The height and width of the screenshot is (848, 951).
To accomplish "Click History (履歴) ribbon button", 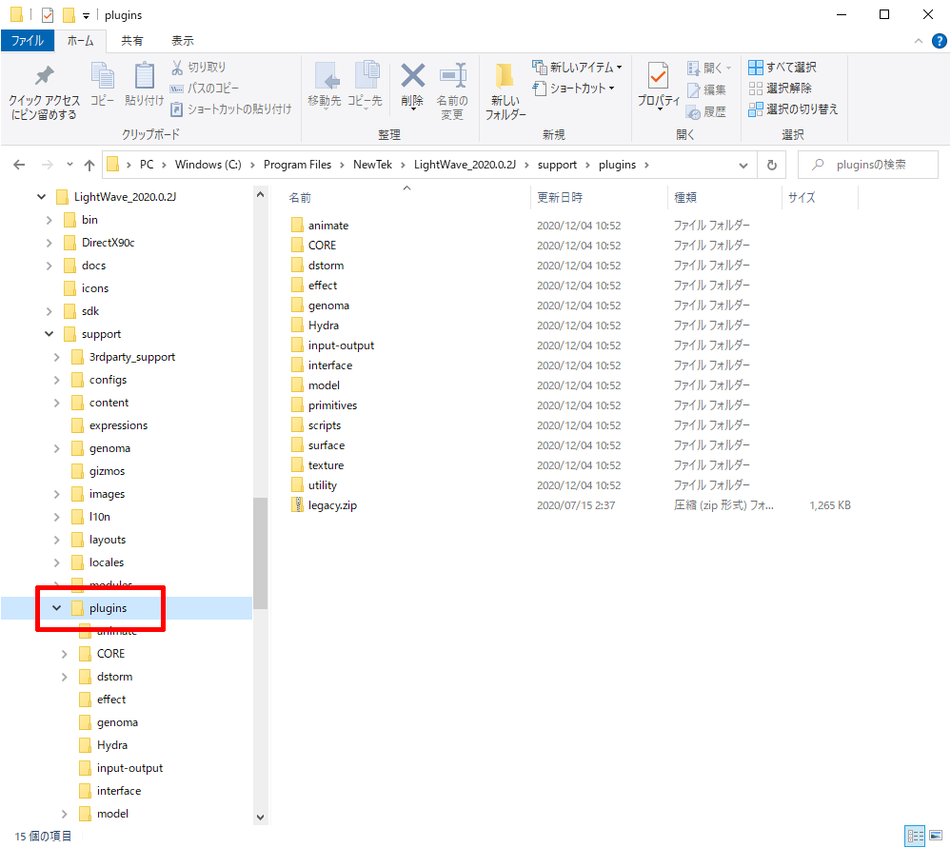I will tap(706, 112).
